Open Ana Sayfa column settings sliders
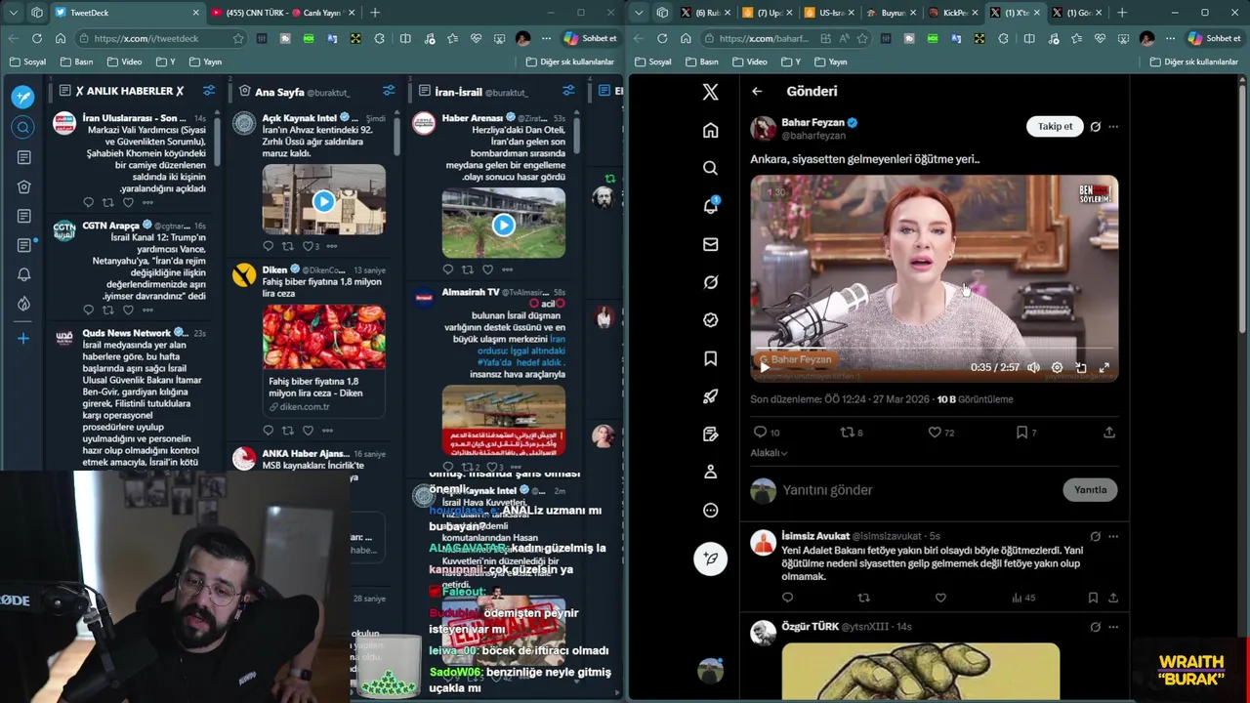Screen dimensions: 1250x703 click(x=389, y=91)
